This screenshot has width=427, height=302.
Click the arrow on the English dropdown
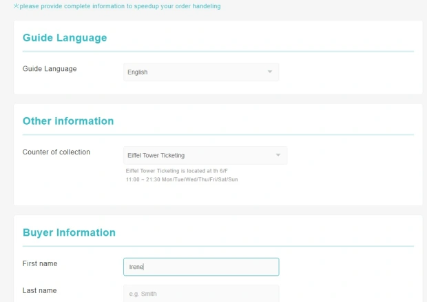click(x=269, y=72)
